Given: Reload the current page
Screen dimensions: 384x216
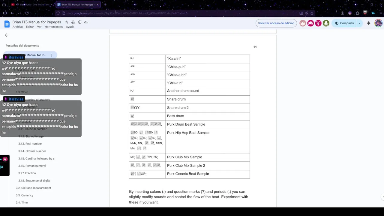Looking at the screenshot, I should 27,13.
